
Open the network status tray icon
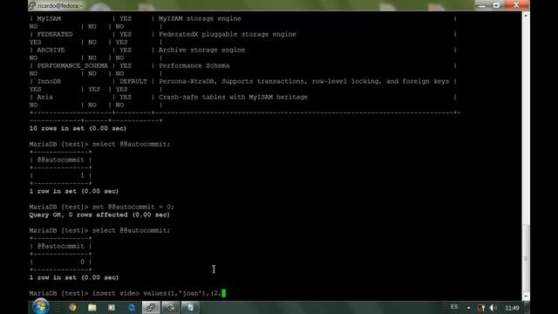480,308
